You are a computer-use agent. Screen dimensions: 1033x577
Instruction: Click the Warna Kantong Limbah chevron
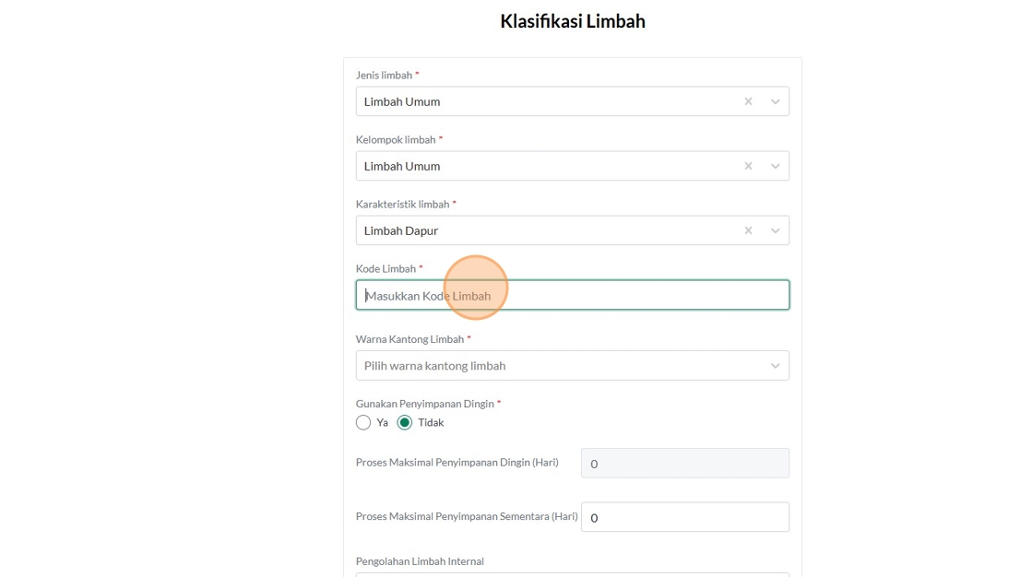pos(776,366)
